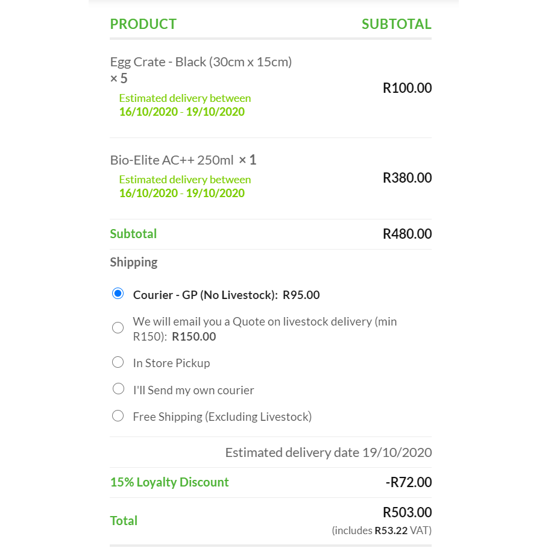
Task: Click the 15% Loyalty Discount label
Action: [169, 482]
